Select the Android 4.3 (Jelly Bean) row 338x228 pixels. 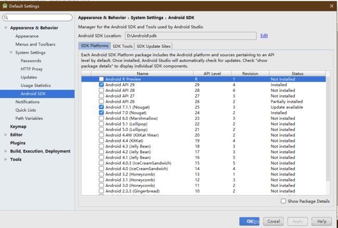point(203,146)
